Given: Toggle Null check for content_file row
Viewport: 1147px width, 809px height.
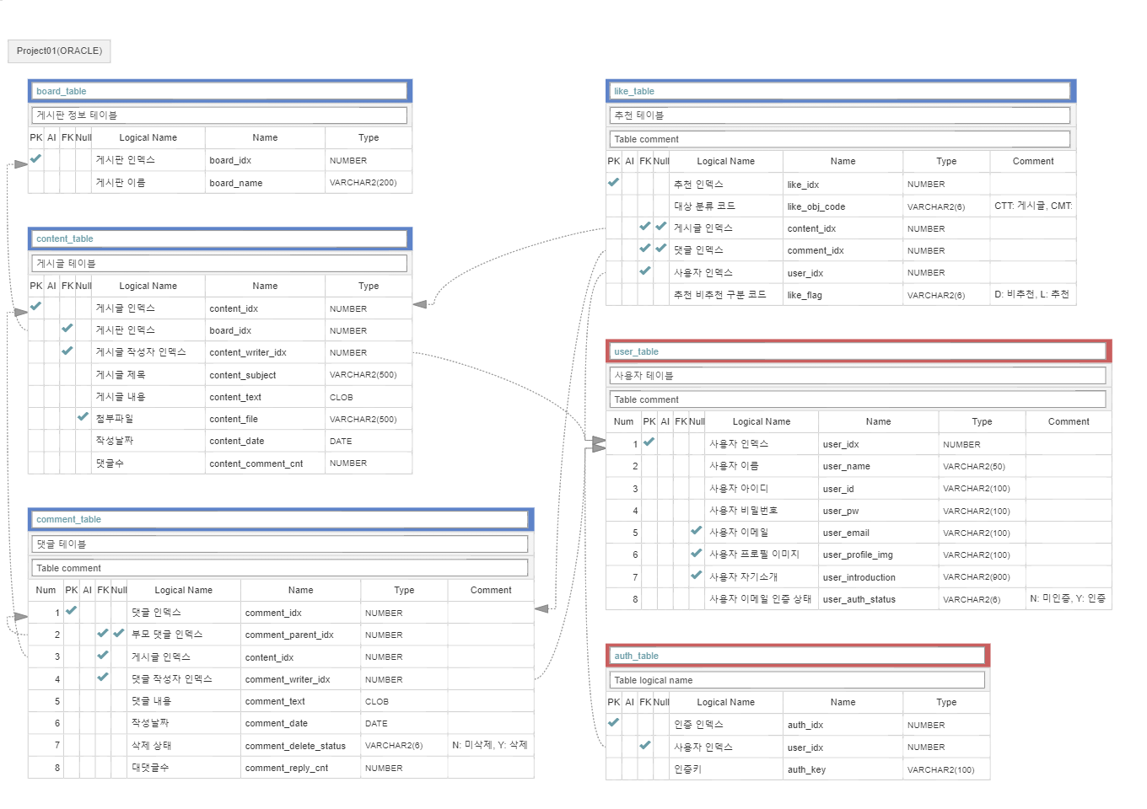Looking at the screenshot, I should tap(83, 418).
